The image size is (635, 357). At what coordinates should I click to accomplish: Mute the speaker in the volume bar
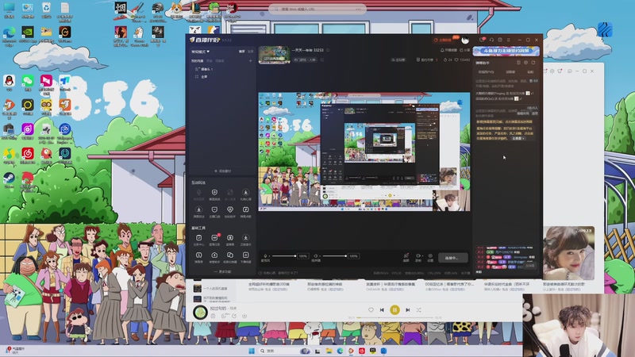316,256
